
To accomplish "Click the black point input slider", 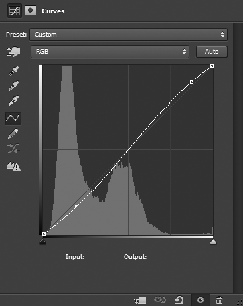I will (x=42, y=242).
